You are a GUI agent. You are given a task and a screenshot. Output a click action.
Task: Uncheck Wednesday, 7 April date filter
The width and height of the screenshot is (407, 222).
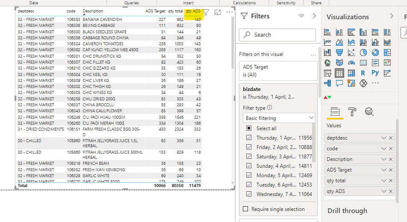(x=249, y=194)
